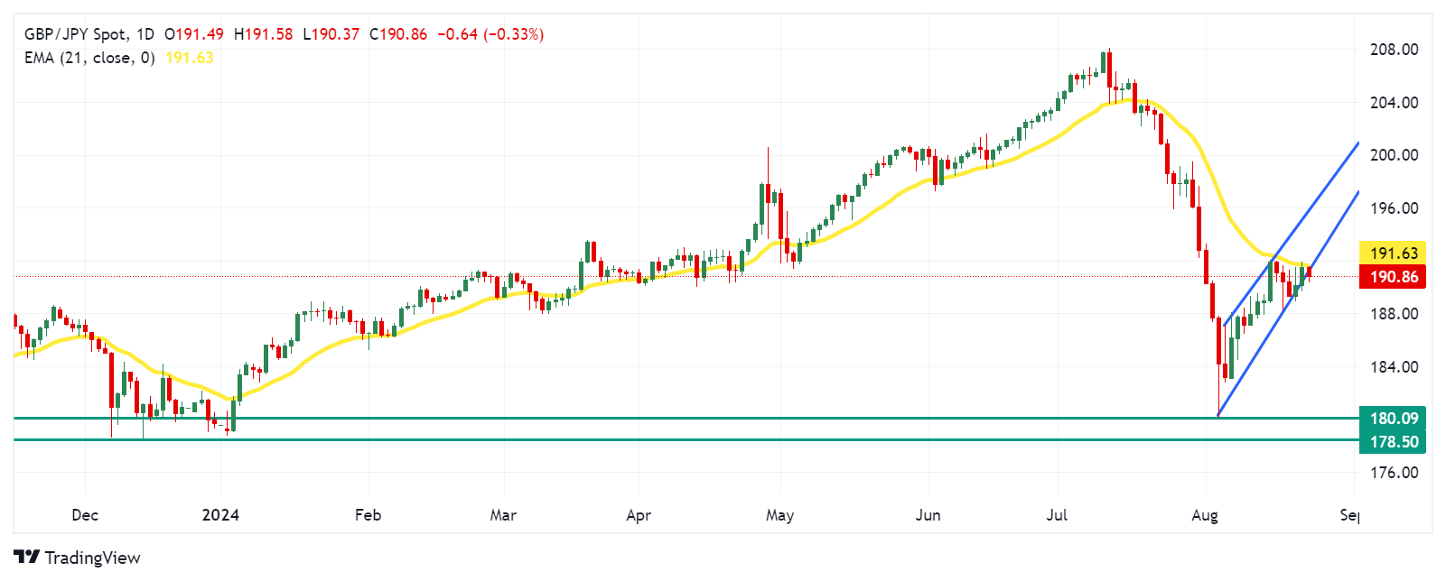Image resolution: width=1446 pixels, height=581 pixels.
Task: Click the green 180.09 price level tag
Action: pos(1392,418)
